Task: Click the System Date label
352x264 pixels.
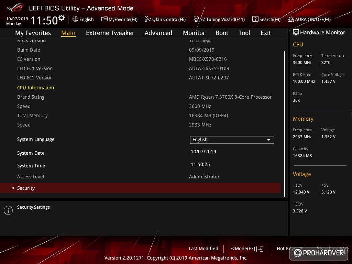Action: pyautogui.click(x=31, y=153)
